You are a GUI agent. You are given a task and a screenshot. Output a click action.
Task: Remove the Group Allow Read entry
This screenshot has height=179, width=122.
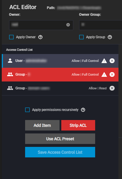tap(112, 88)
